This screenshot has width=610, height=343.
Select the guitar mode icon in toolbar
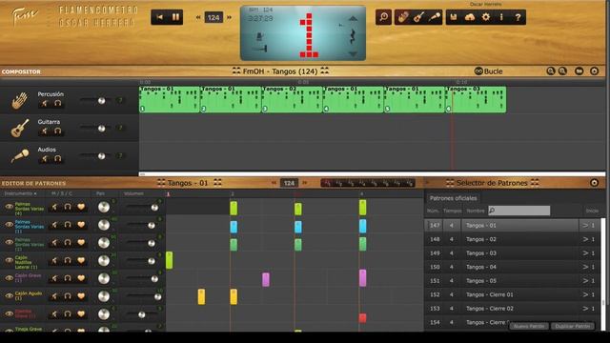[419, 17]
